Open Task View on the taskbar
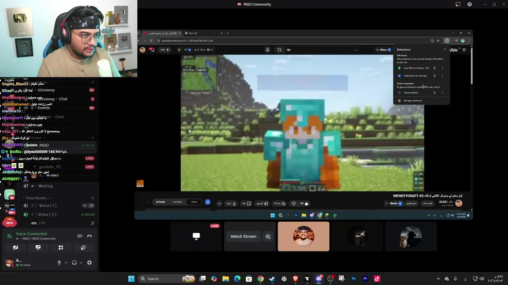Image resolution: width=508 pixels, height=285 pixels. click(202, 279)
